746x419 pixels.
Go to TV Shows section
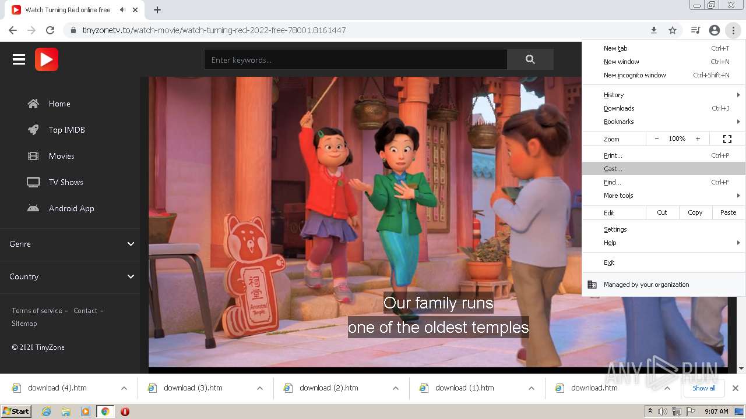(x=66, y=182)
